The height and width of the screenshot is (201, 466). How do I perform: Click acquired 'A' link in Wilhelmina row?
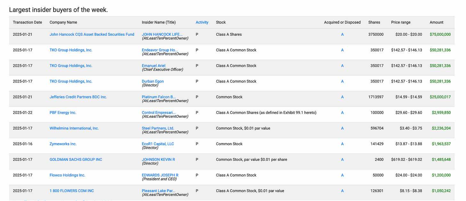click(342, 128)
